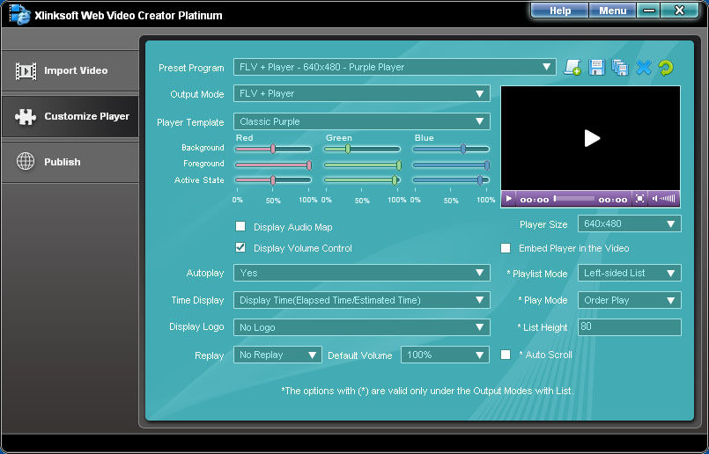709x454 pixels.
Task: Select the Customize Player tab
Action: [x=70, y=116]
